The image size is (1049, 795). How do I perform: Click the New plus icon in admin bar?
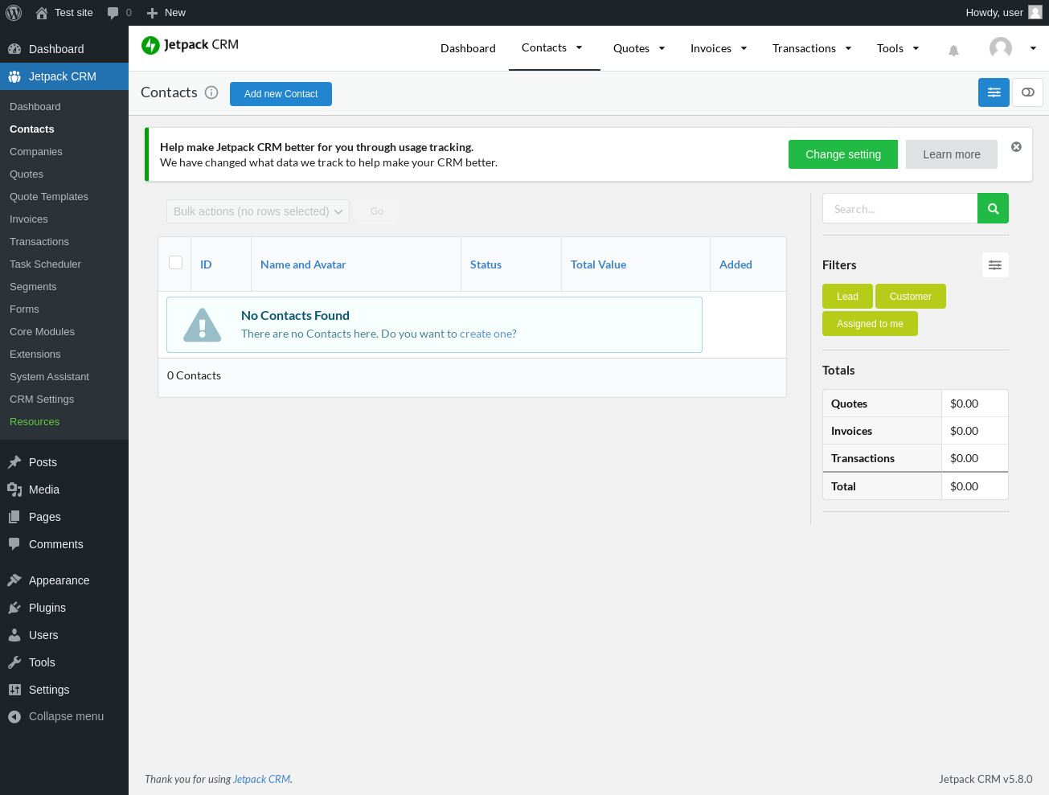point(152,13)
